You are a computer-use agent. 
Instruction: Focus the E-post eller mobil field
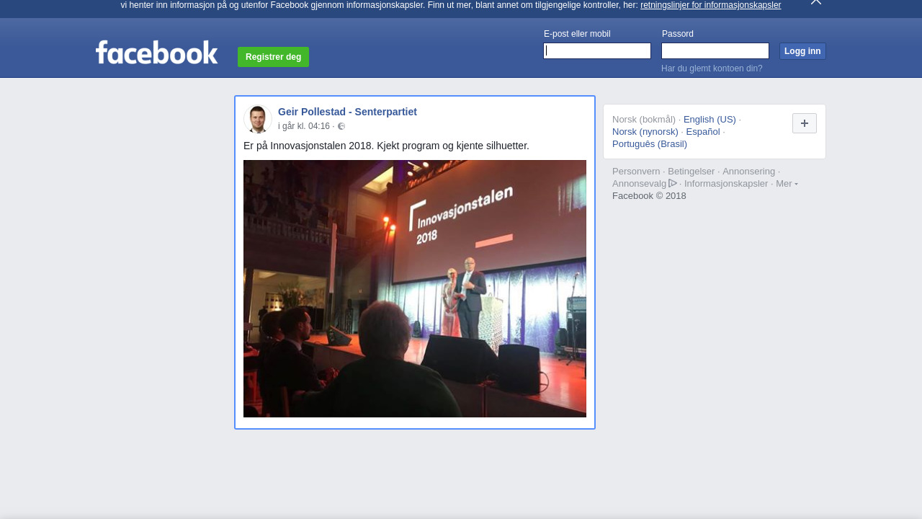click(x=597, y=50)
